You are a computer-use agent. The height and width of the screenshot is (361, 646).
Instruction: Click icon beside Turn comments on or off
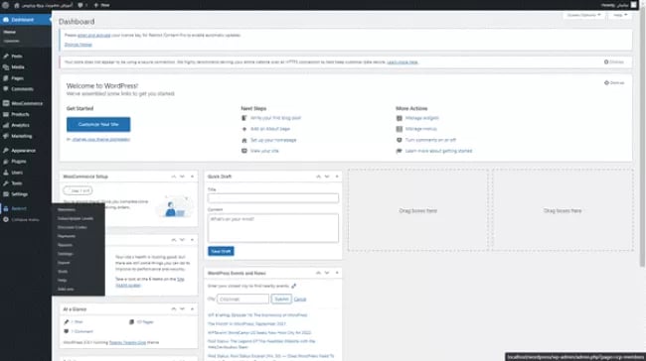click(399, 140)
